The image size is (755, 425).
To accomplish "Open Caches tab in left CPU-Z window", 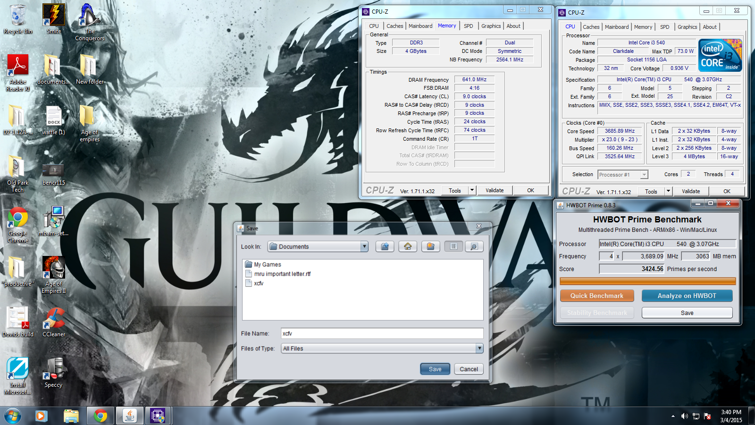I will (394, 26).
